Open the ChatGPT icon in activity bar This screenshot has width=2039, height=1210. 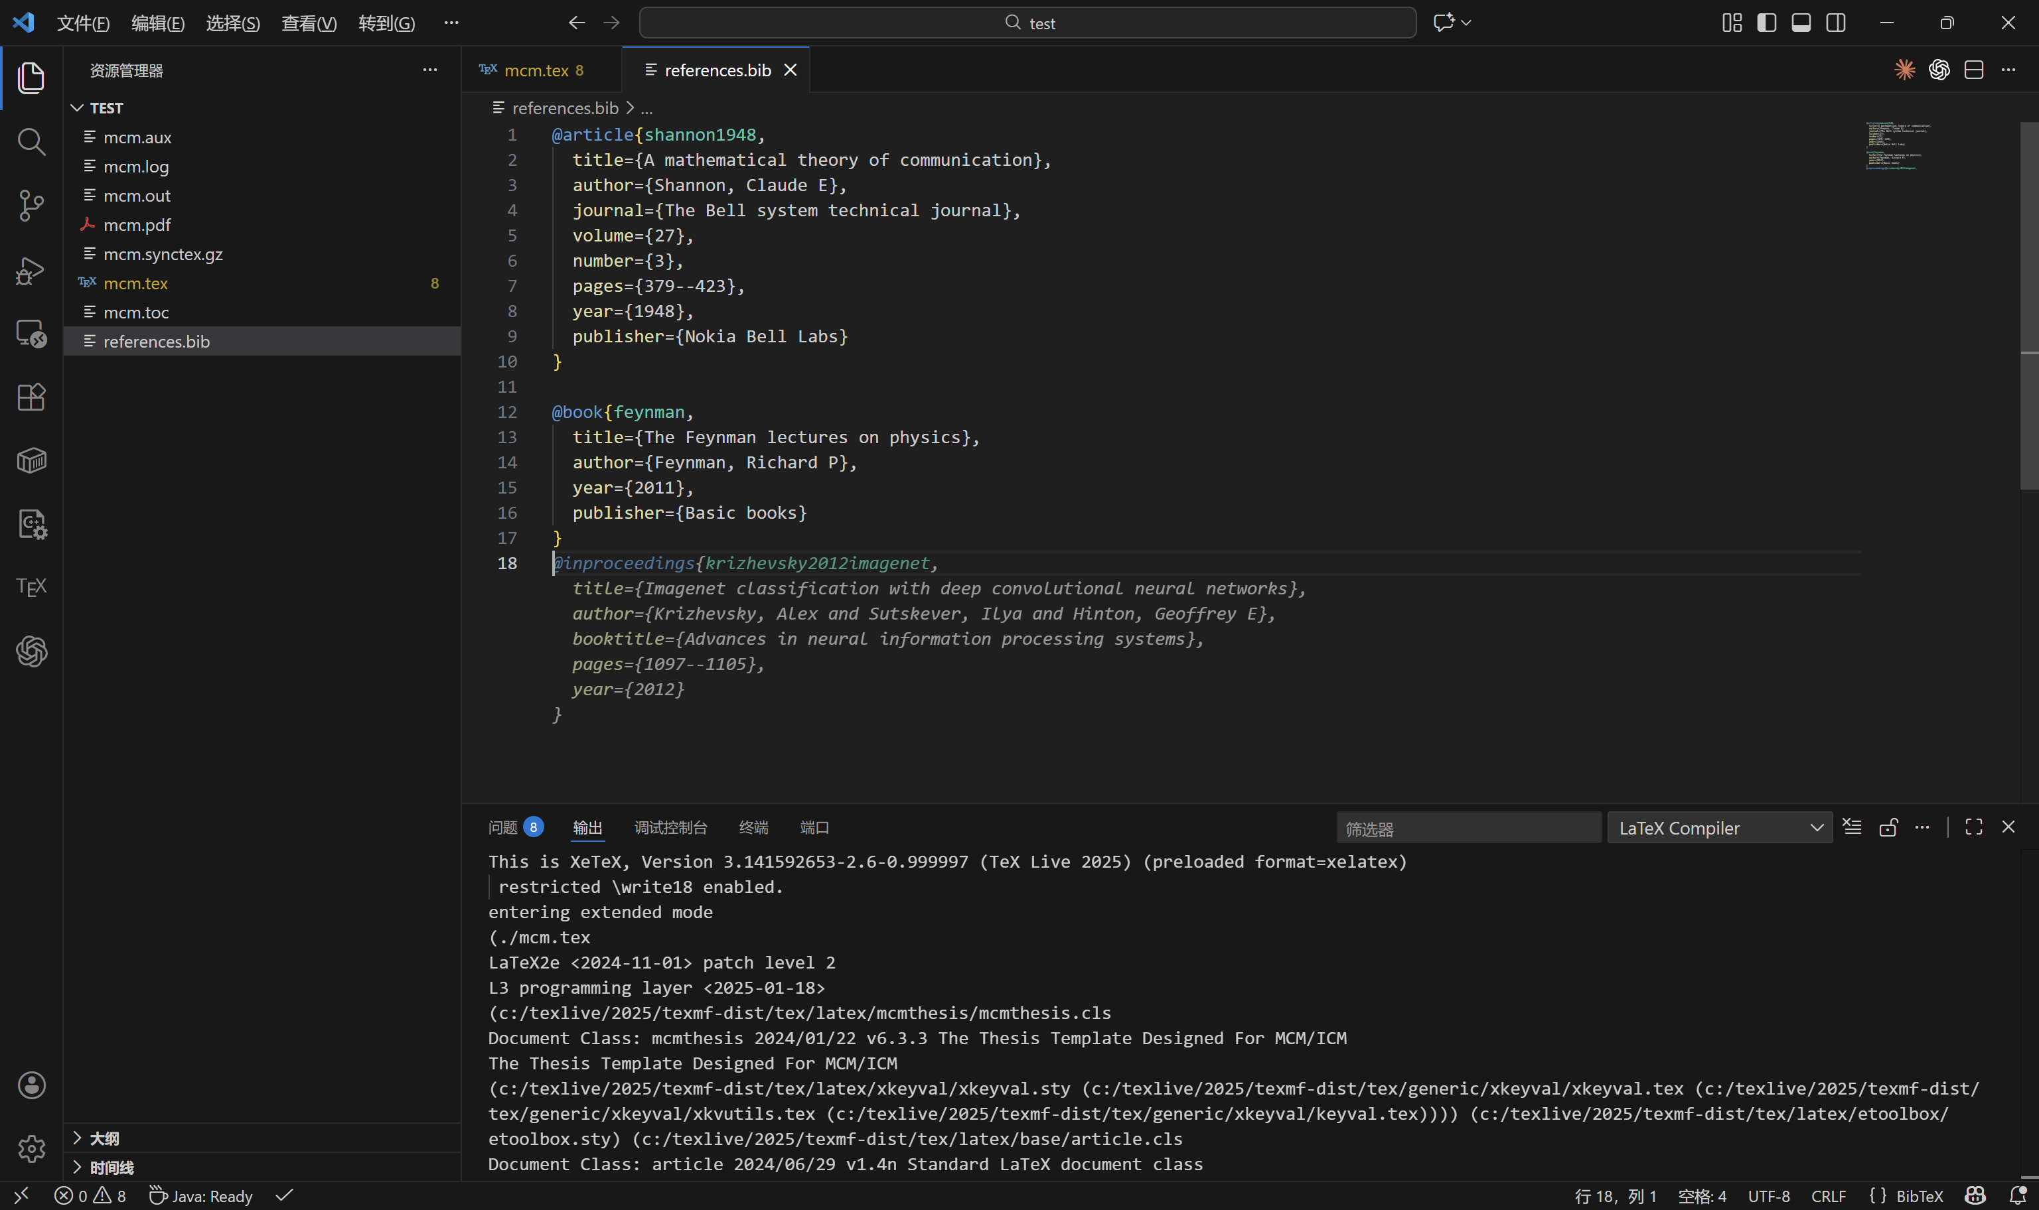(x=31, y=651)
